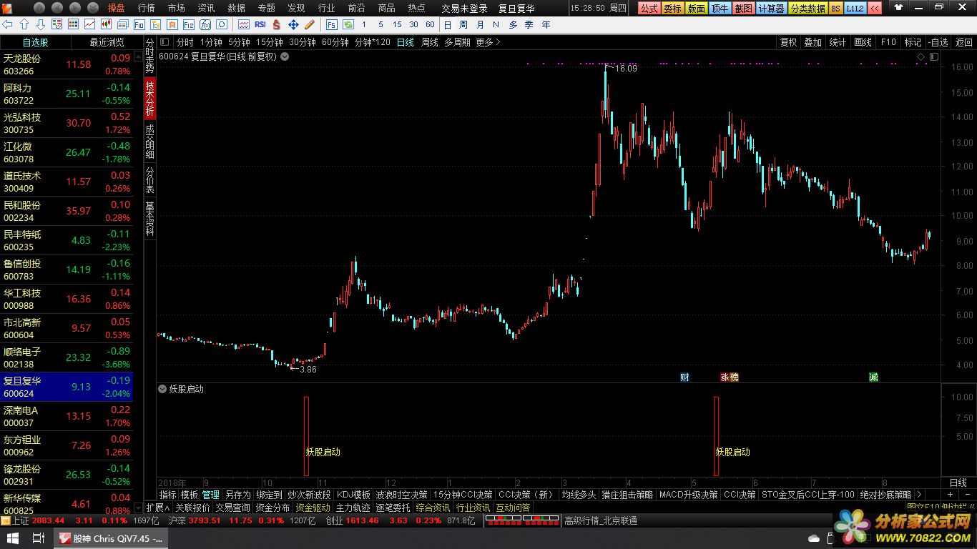Click the round down-arrow button in title bar
The height and width of the screenshot is (549, 977).
93,8
